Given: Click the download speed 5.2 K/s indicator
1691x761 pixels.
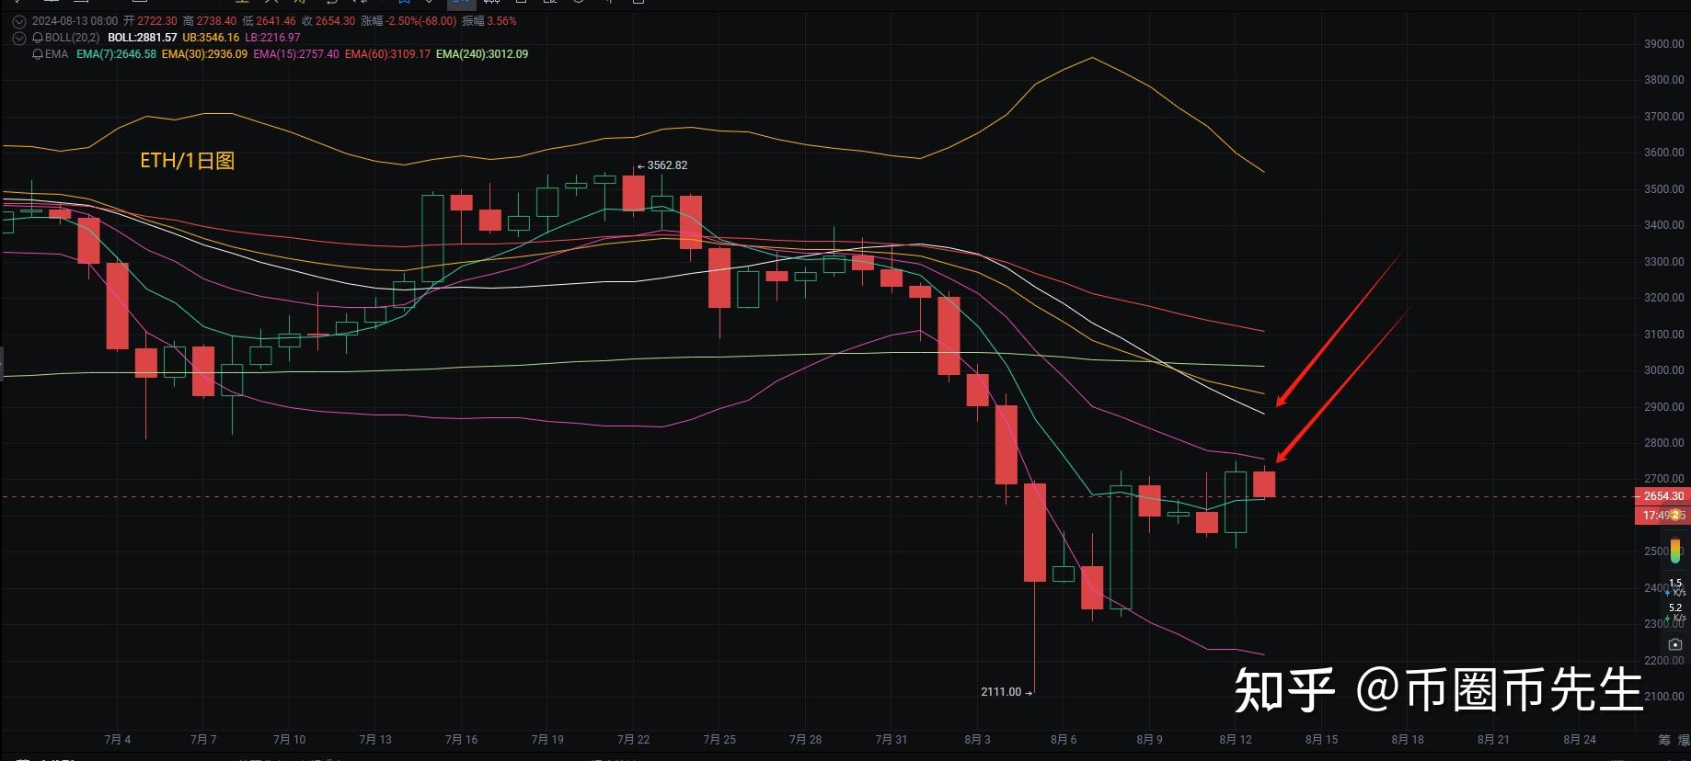Looking at the screenshot, I should coord(1675,611).
